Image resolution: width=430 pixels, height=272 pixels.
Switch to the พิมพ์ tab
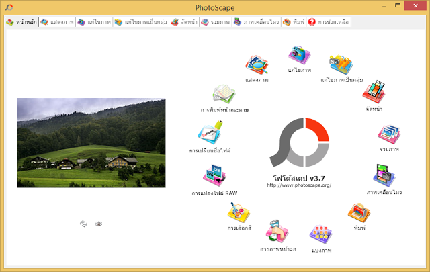294,22
